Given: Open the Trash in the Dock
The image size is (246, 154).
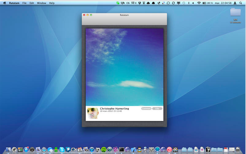Looking at the screenshot, I should [x=238, y=150].
